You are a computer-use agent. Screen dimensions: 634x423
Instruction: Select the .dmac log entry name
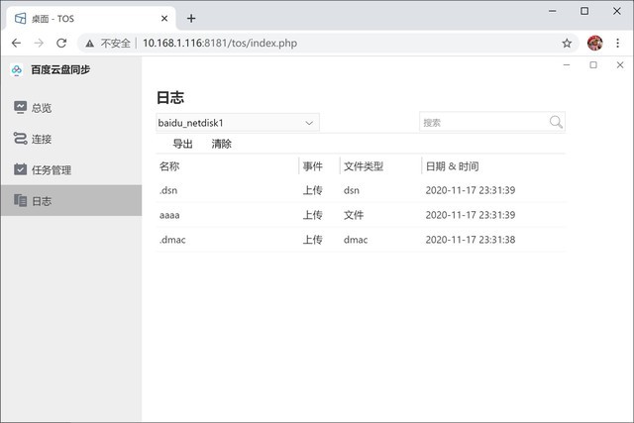pyautogui.click(x=172, y=240)
